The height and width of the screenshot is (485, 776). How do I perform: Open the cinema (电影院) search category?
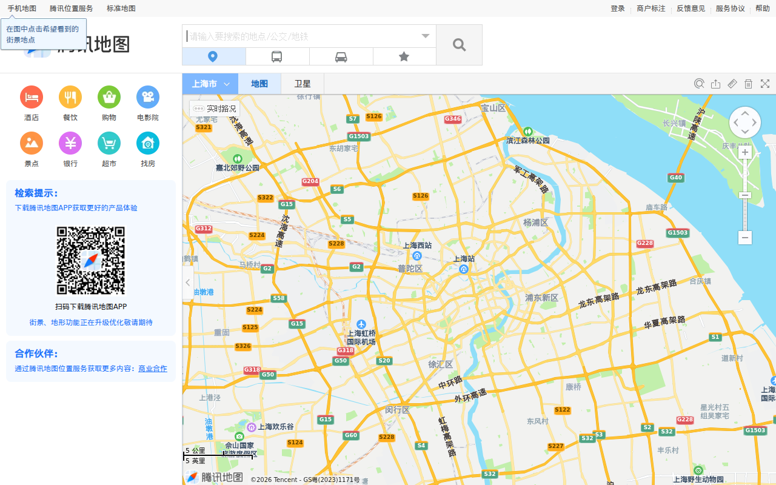click(x=147, y=97)
